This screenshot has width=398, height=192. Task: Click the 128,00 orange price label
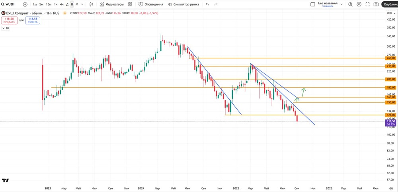[x=391, y=115]
